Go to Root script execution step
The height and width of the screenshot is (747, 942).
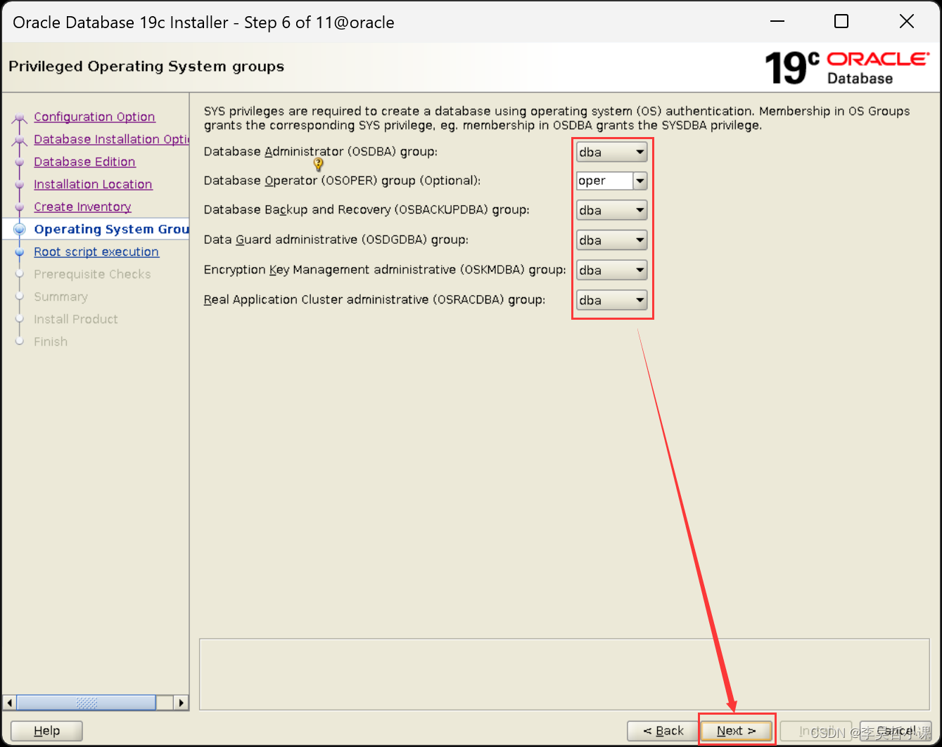click(96, 252)
